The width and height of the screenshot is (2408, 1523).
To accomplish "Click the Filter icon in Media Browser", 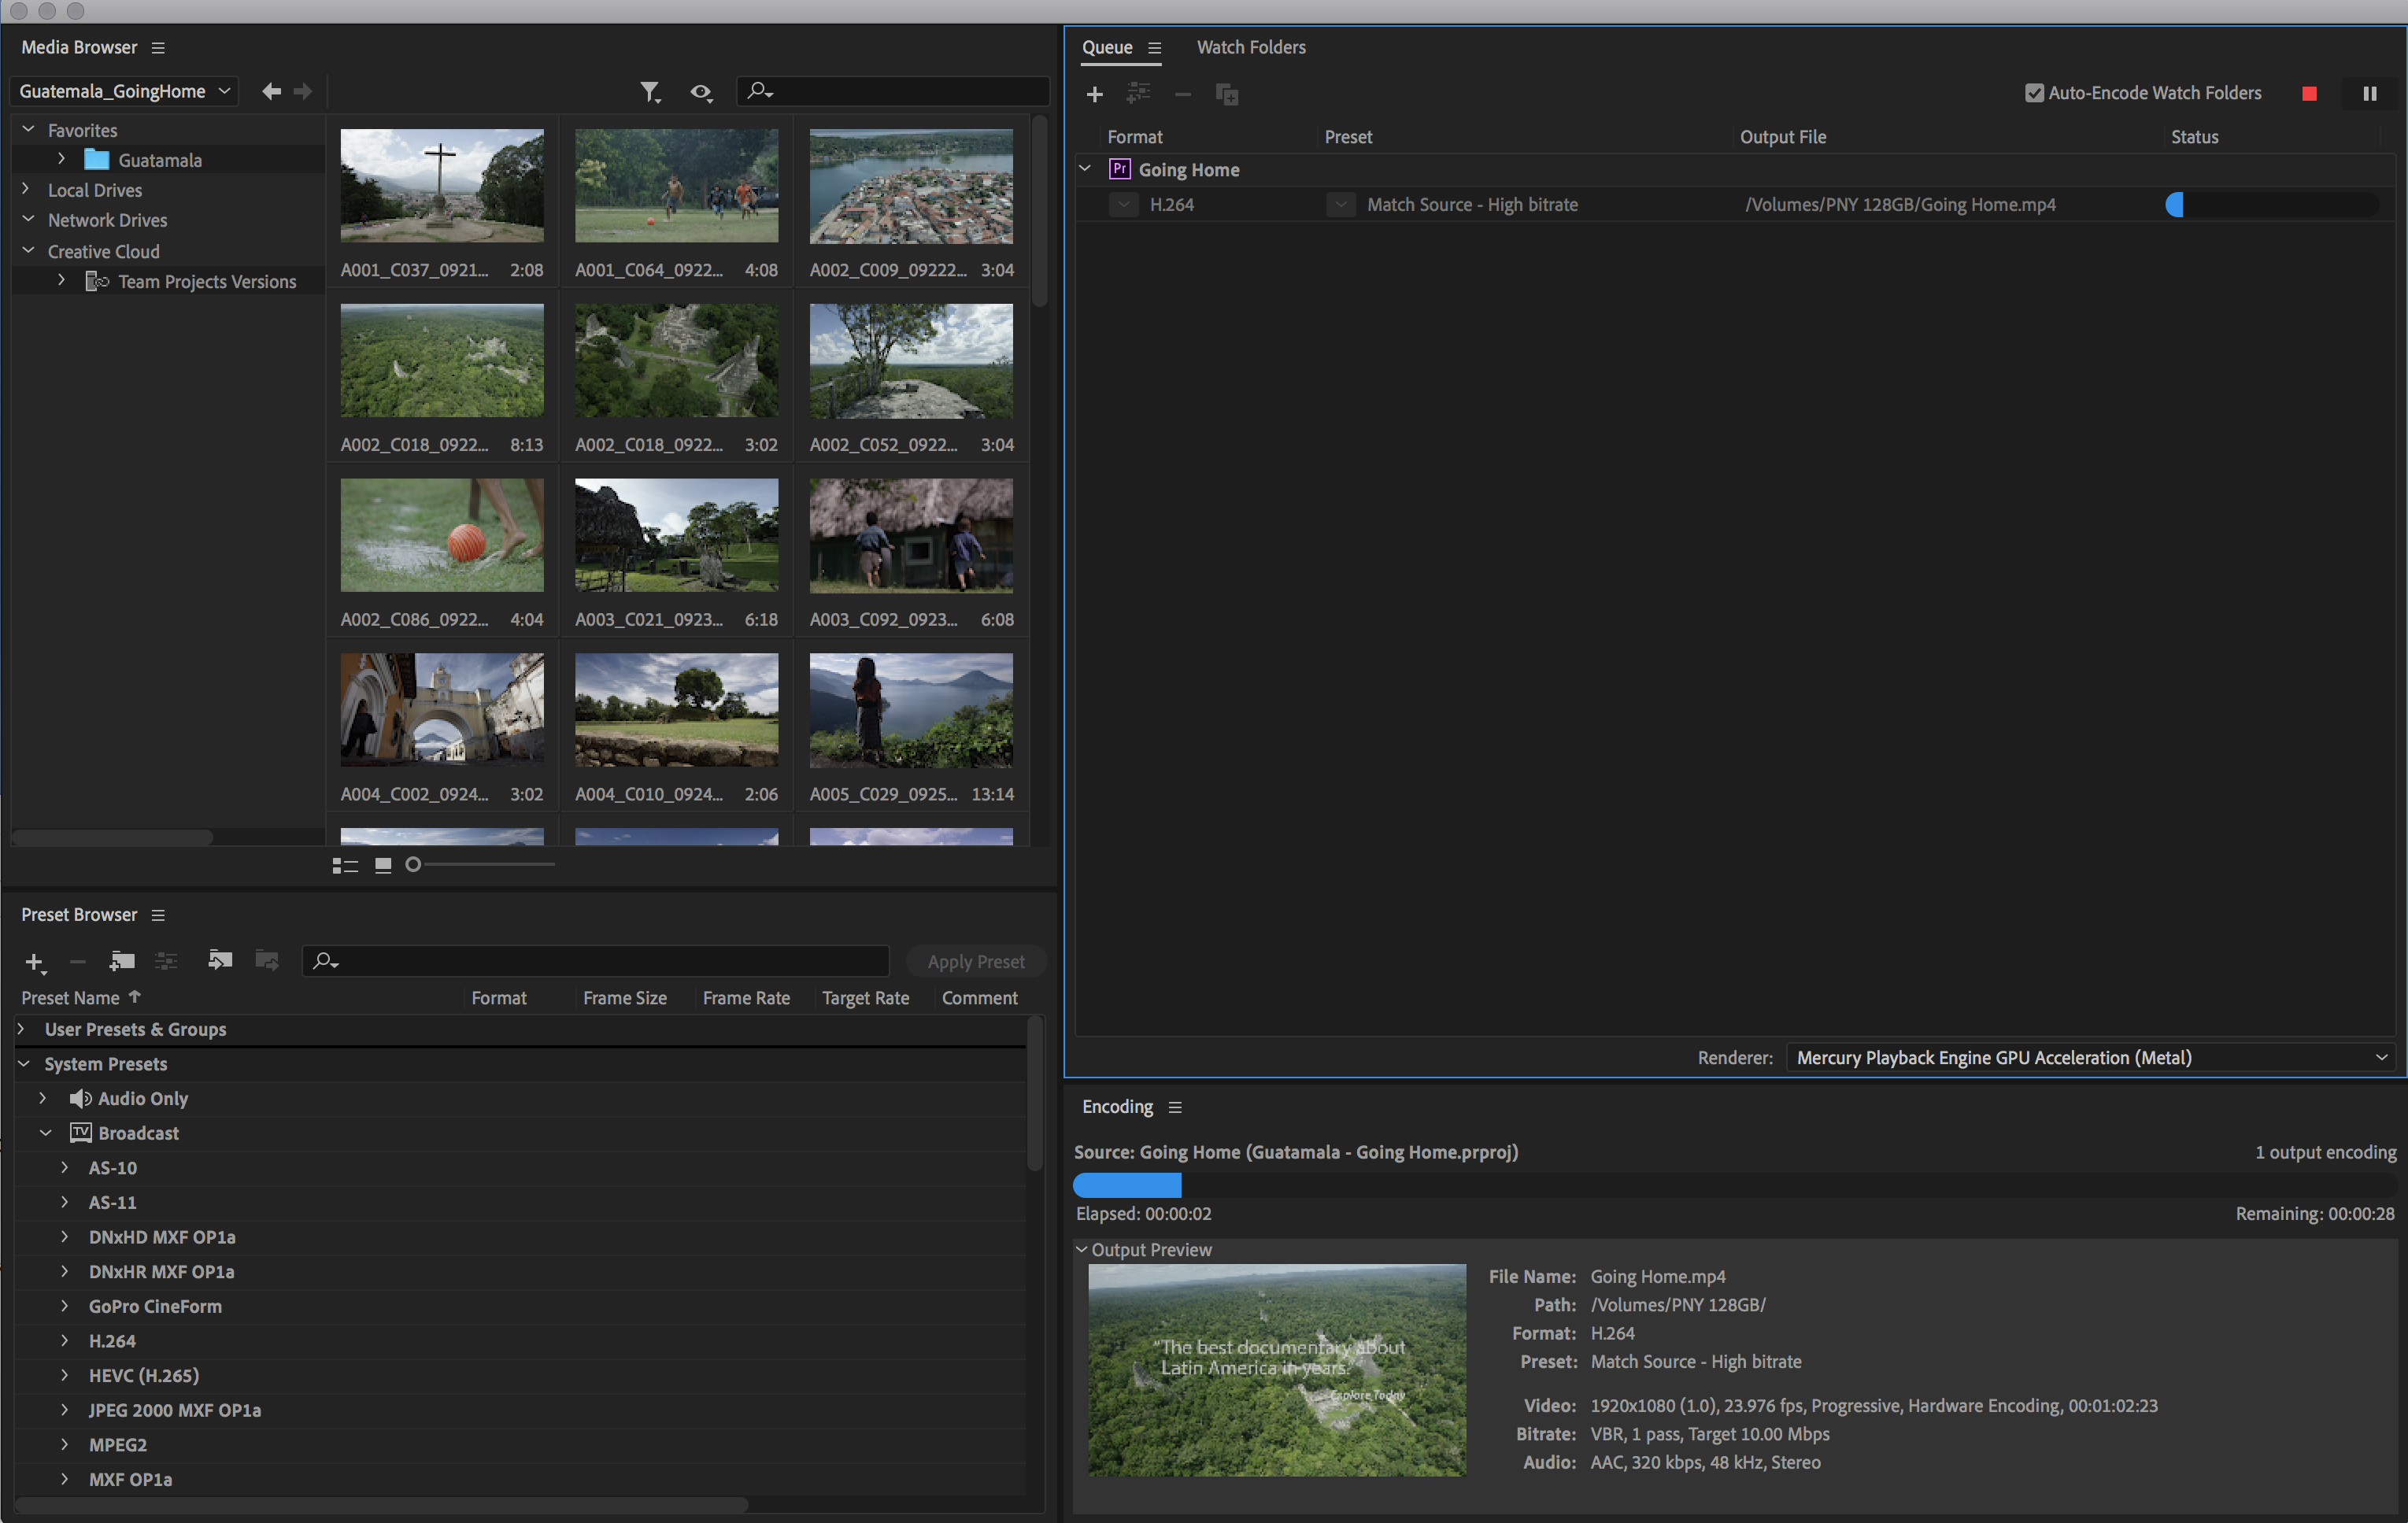I will coord(651,90).
